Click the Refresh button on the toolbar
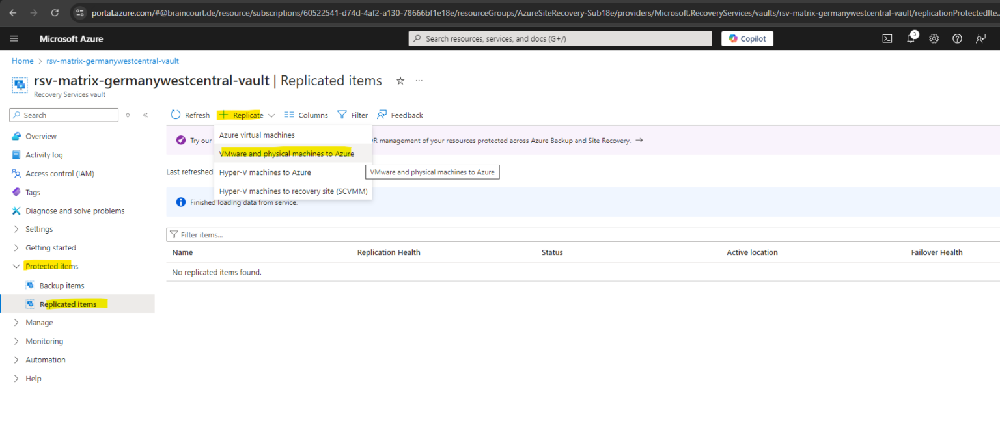The width and height of the screenshot is (1000, 432). click(x=189, y=115)
